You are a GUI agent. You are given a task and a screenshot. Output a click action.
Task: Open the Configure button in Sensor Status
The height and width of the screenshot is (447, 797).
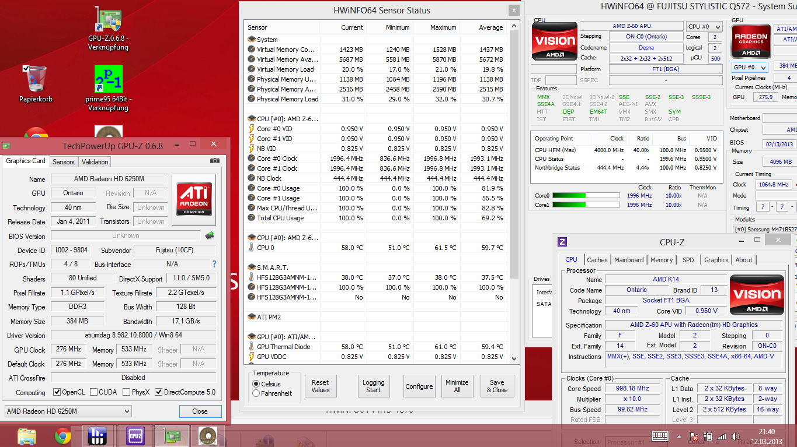[419, 386]
